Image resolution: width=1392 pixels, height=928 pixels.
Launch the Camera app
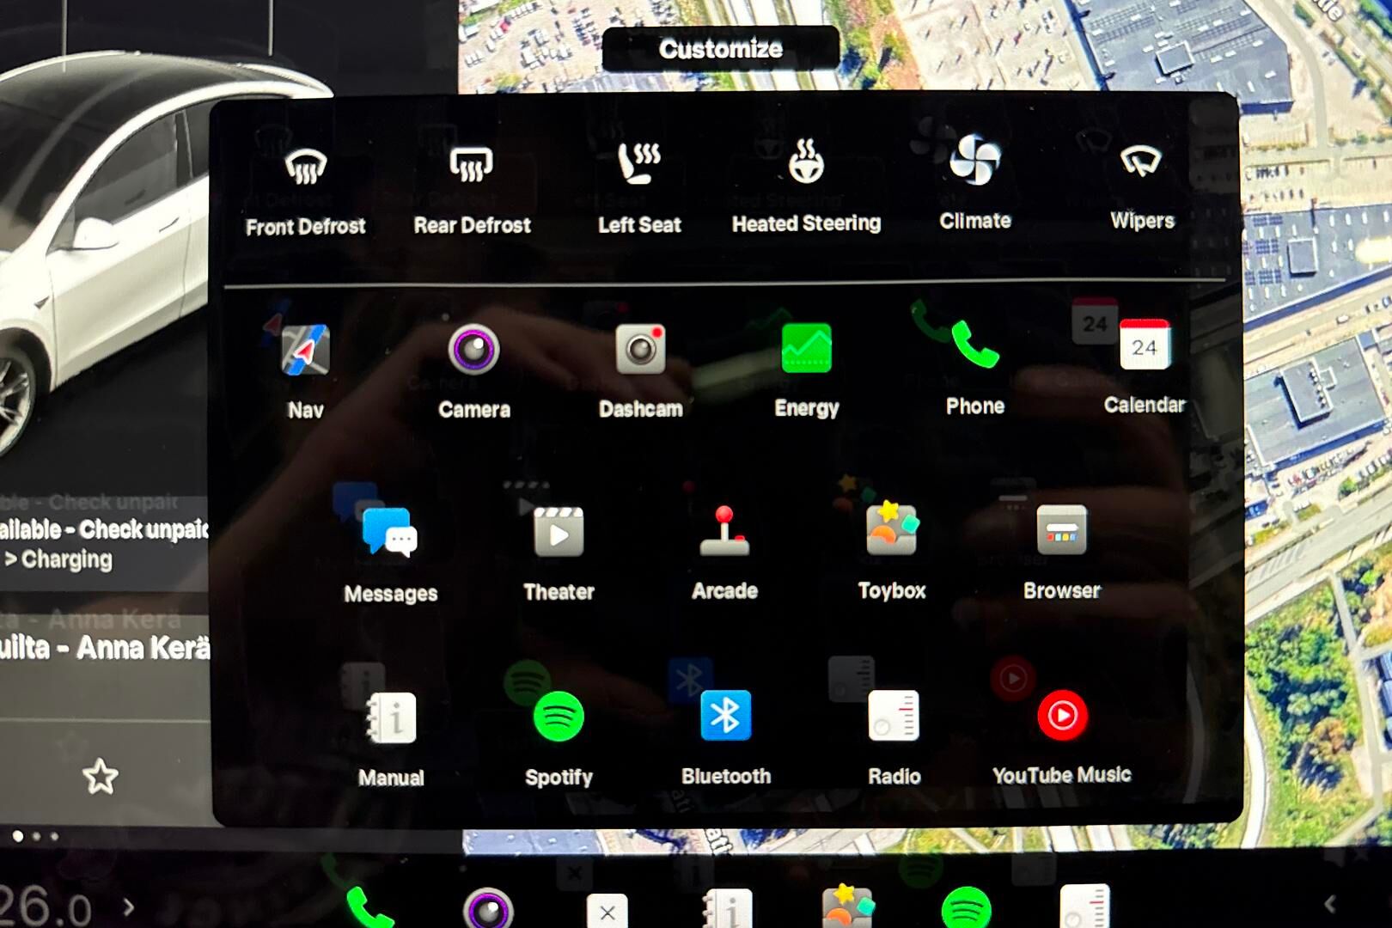pos(473,351)
